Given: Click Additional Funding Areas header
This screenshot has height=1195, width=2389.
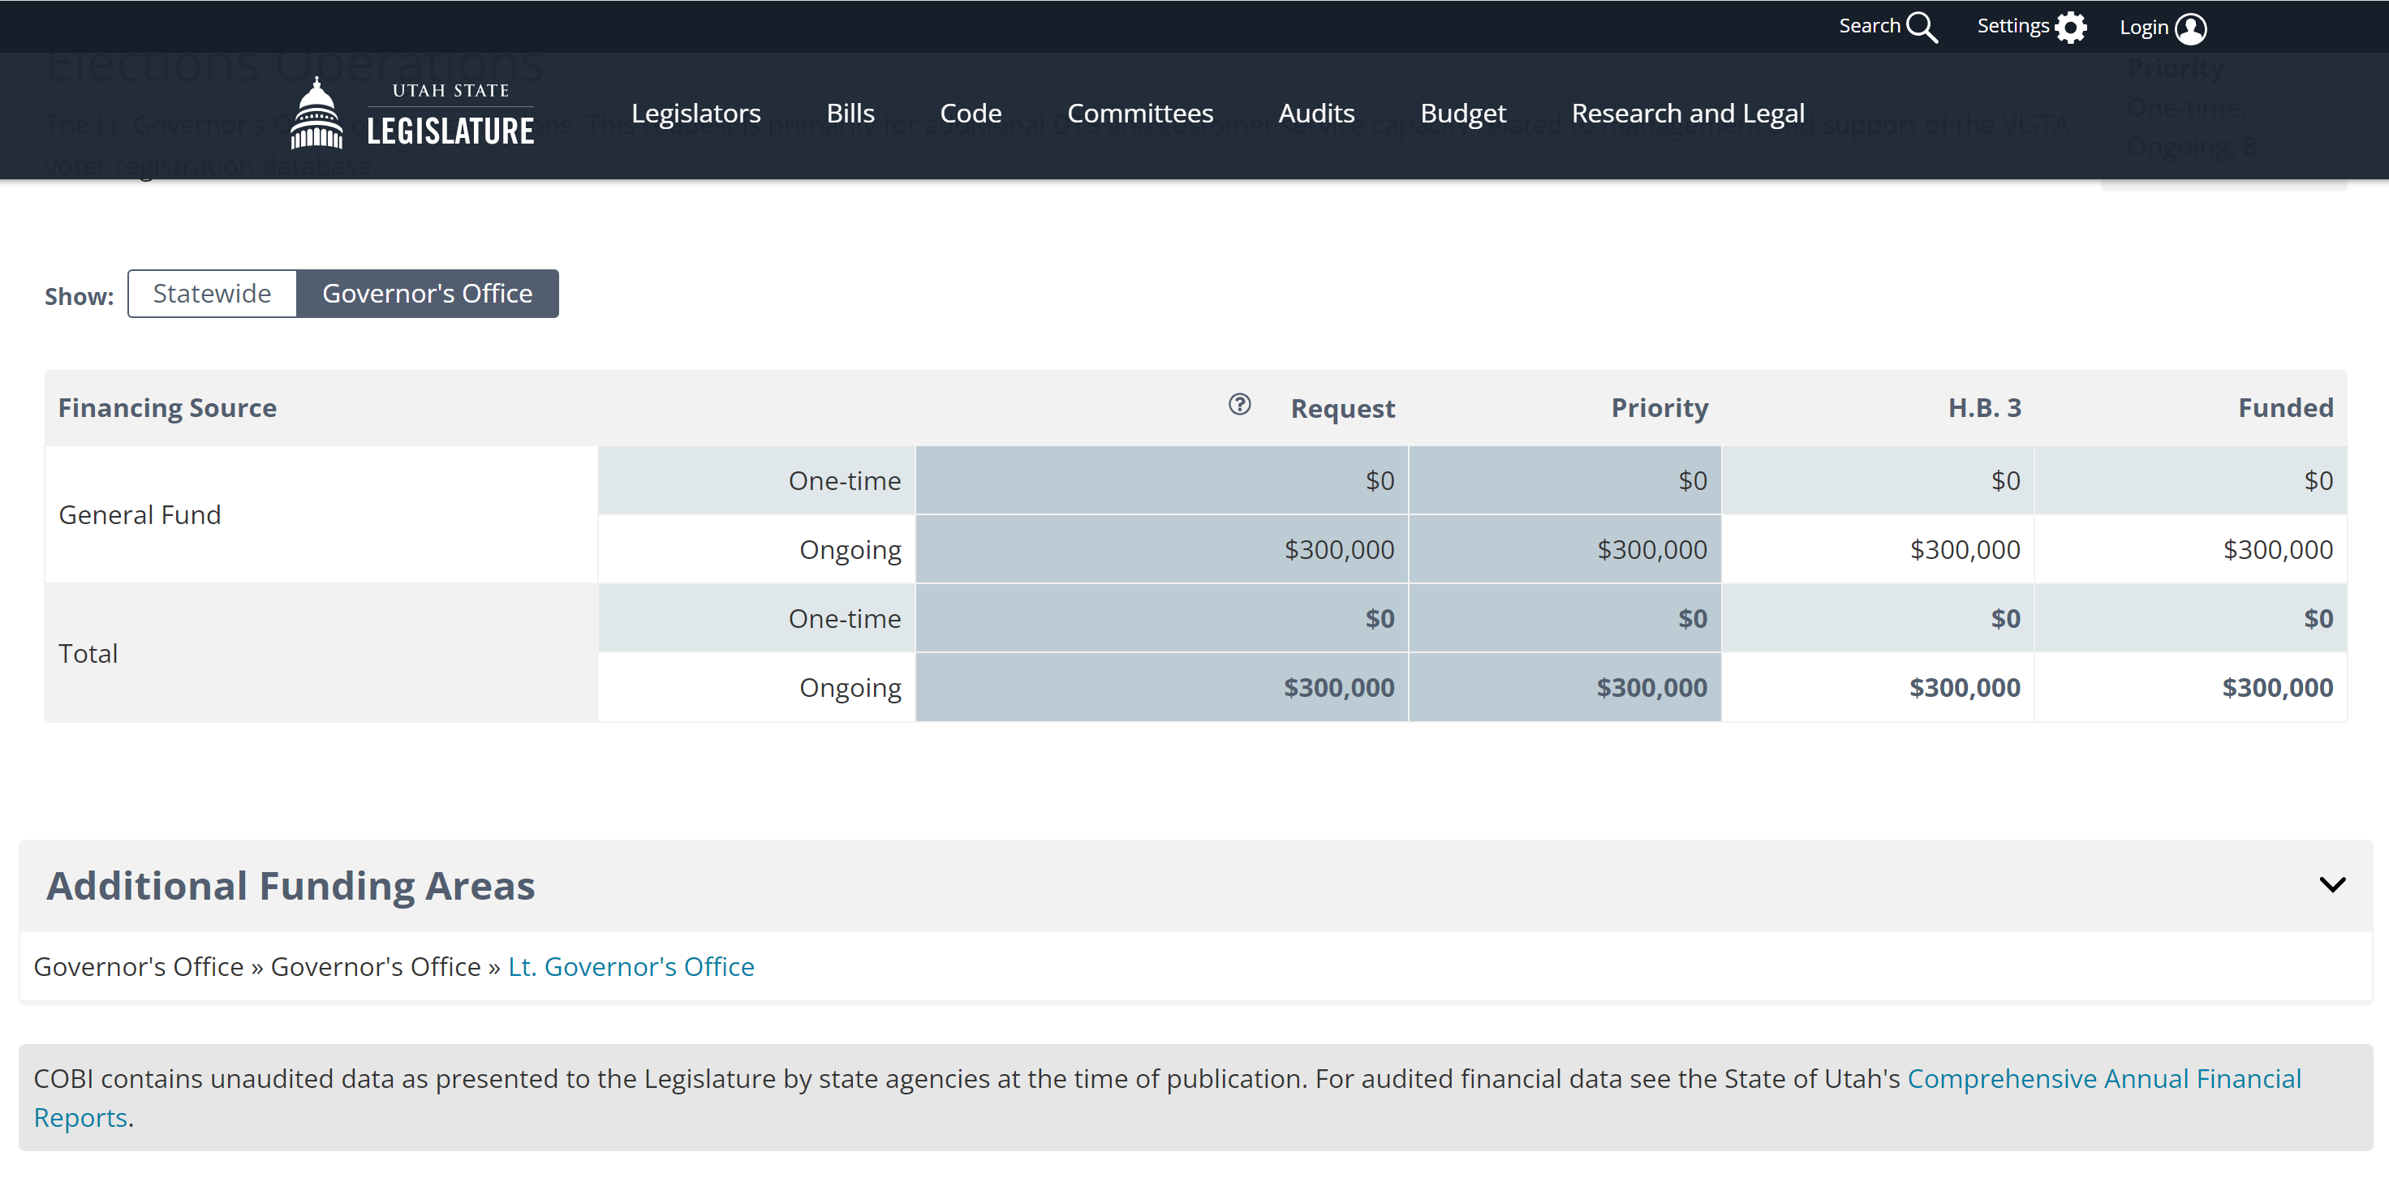Looking at the screenshot, I should [x=291, y=886].
